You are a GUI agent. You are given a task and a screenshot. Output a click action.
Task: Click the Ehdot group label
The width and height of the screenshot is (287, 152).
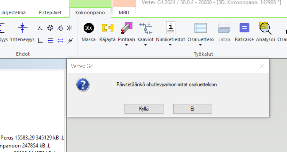tap(23, 54)
